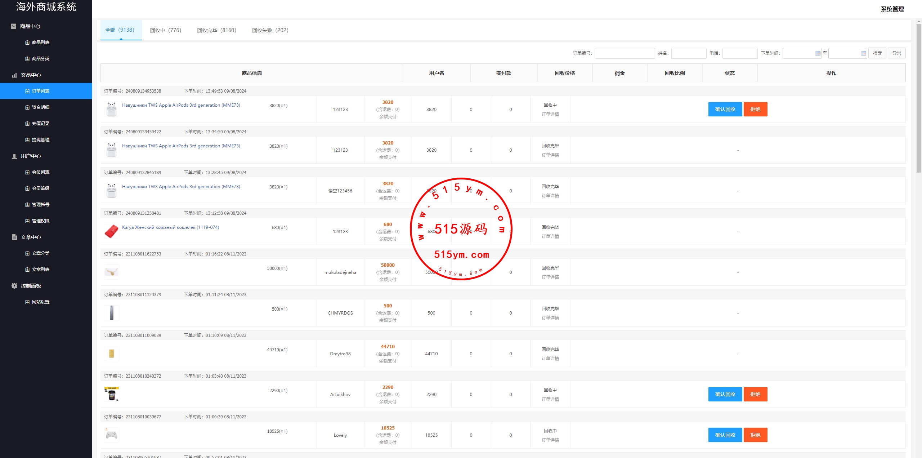Switch to the 回收中 (776) tab
Screen dimensions: 922x458
click(166, 30)
